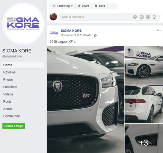Click the emoji icon in comment box
163x153 pixels.
135,17
